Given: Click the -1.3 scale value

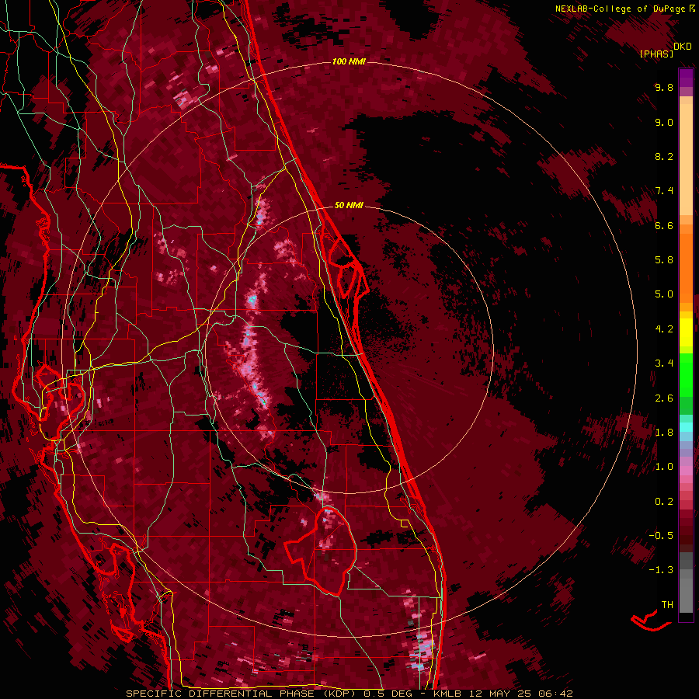Looking at the screenshot, I should click(x=660, y=570).
